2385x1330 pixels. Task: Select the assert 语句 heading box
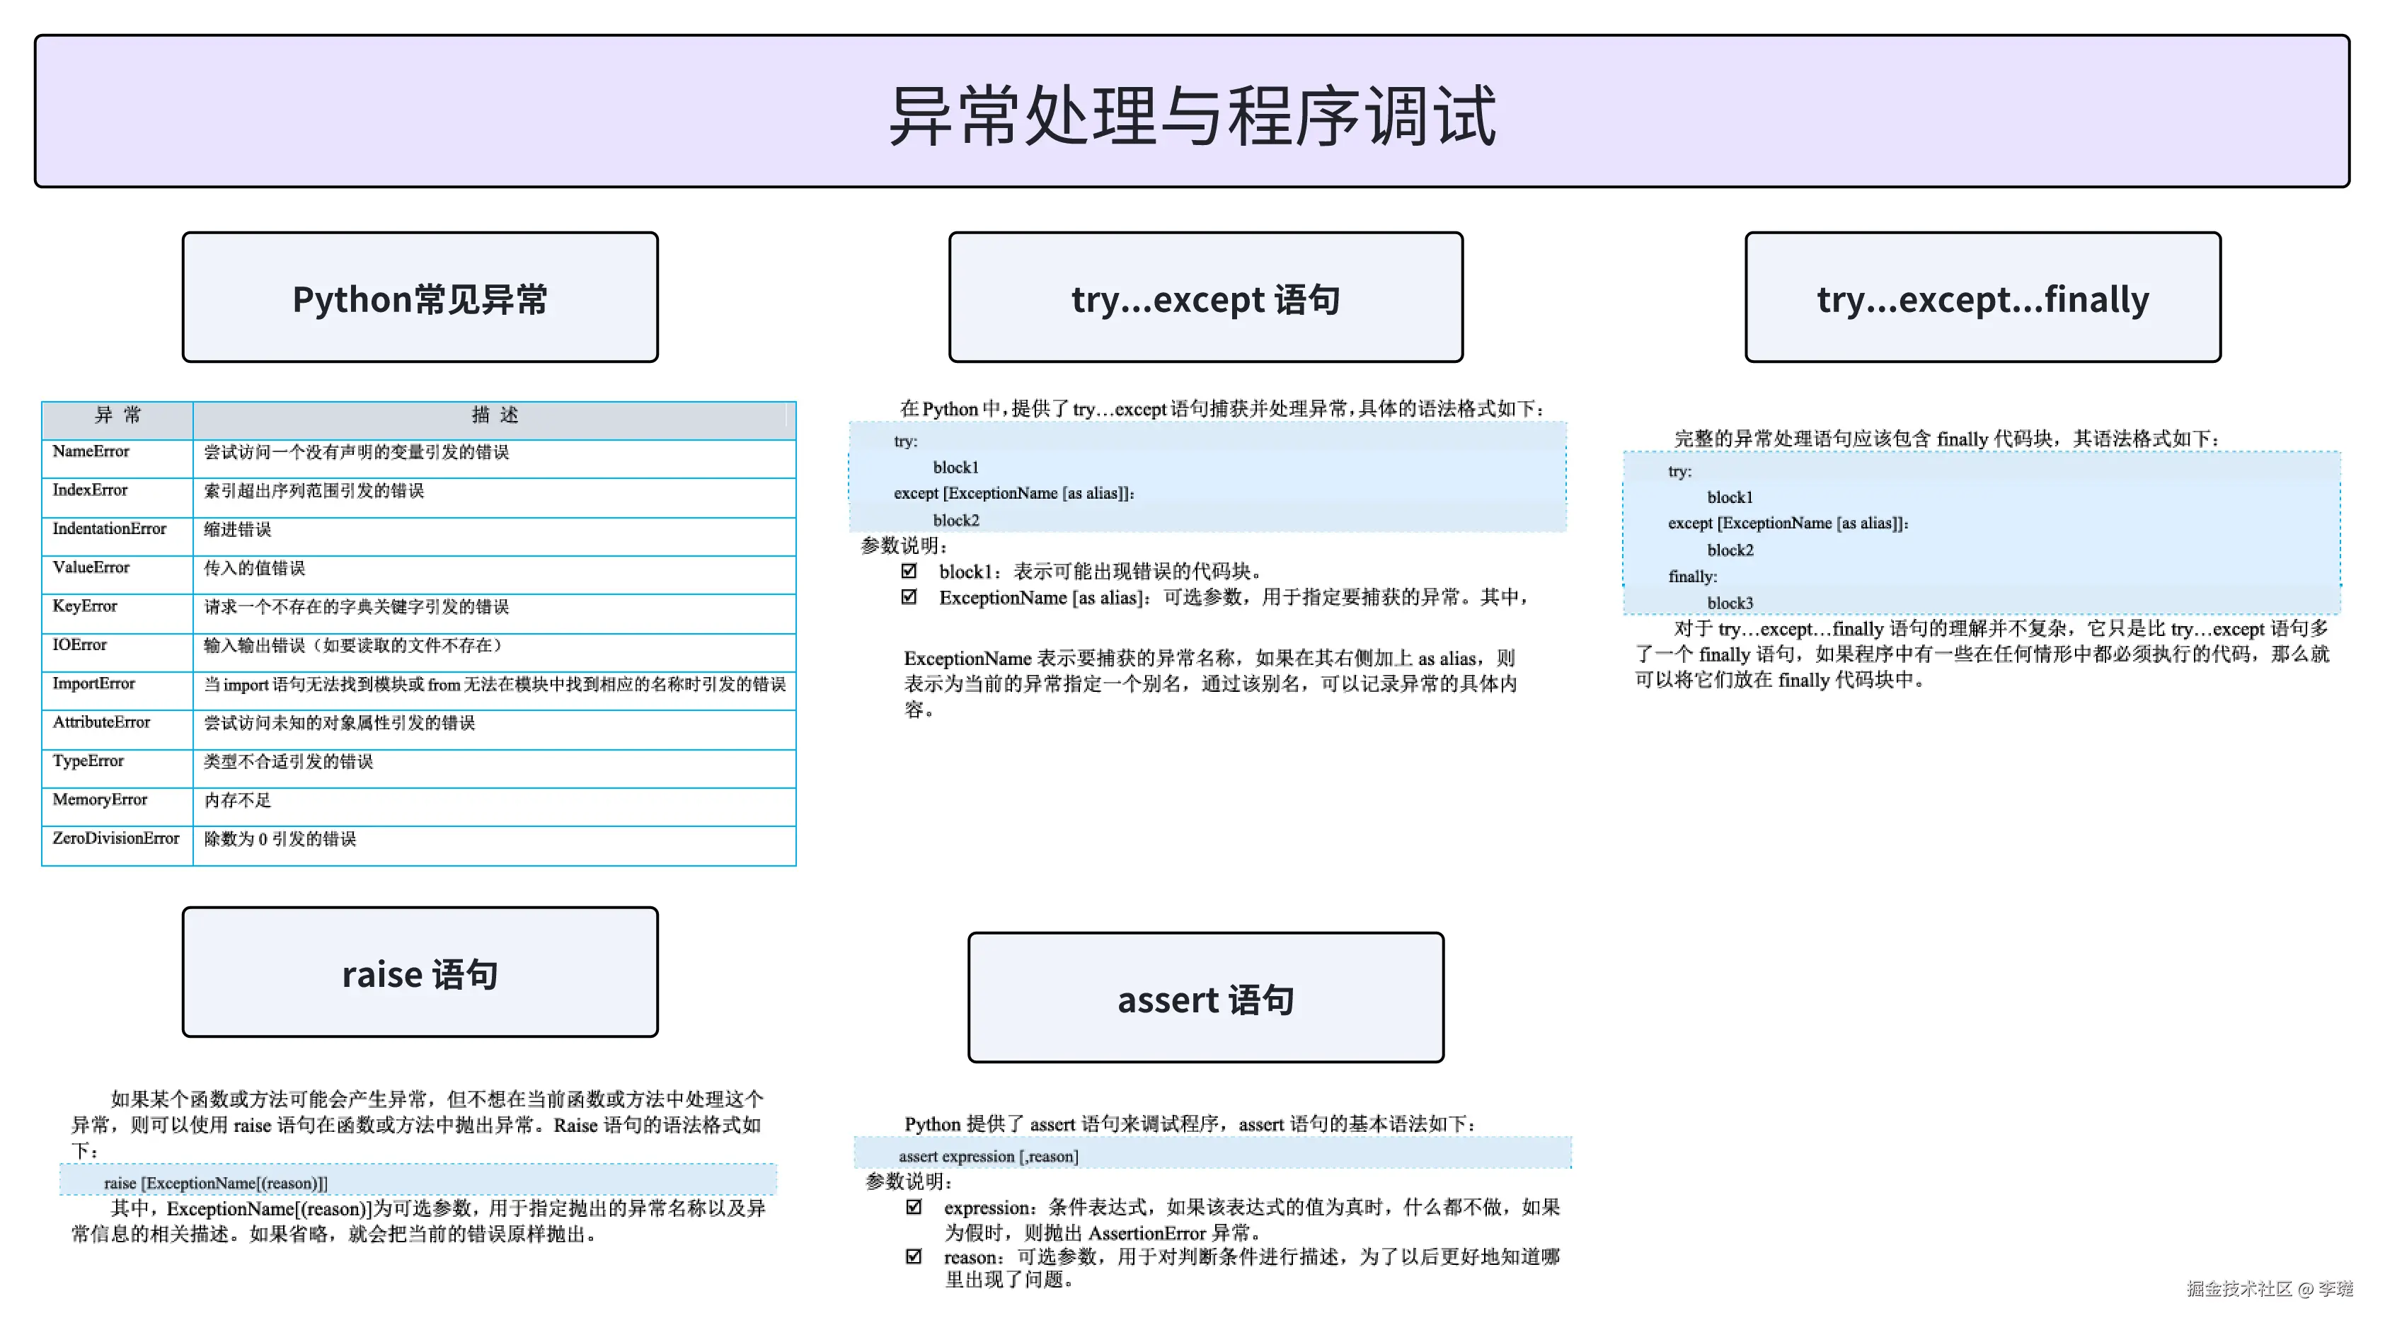(x=1205, y=997)
